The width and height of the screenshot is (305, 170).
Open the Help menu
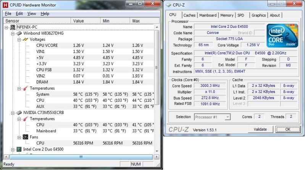pos(45,14)
